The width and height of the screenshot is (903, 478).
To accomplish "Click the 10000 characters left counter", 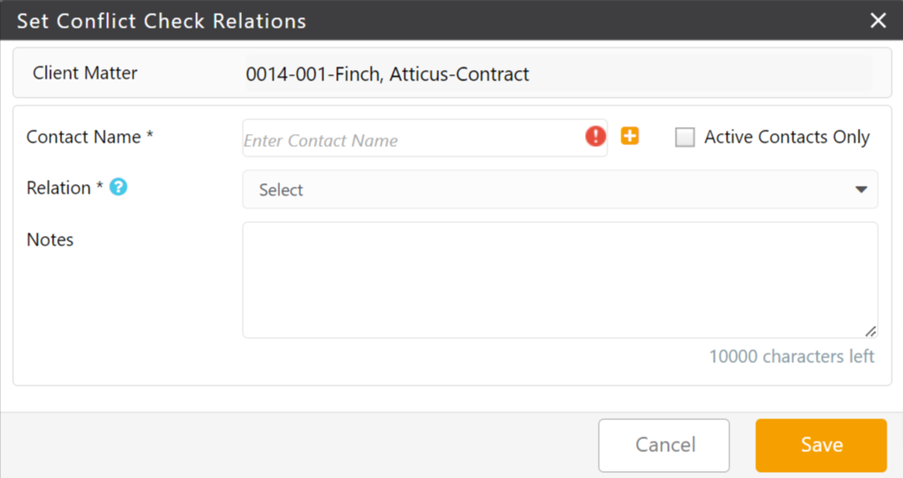I will coord(792,356).
